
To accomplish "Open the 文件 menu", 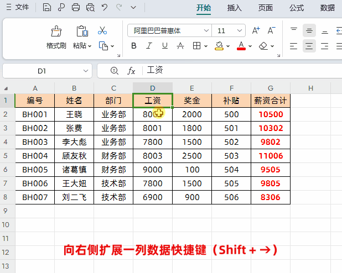I will pos(18,7).
